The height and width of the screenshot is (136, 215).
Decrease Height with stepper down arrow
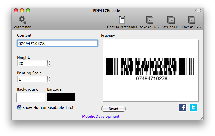49,65
